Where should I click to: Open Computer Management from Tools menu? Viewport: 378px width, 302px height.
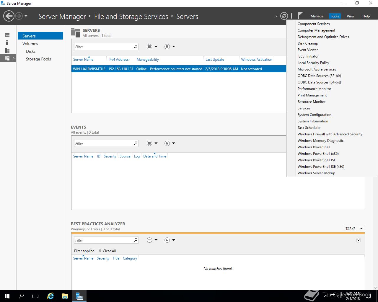[x=316, y=30]
